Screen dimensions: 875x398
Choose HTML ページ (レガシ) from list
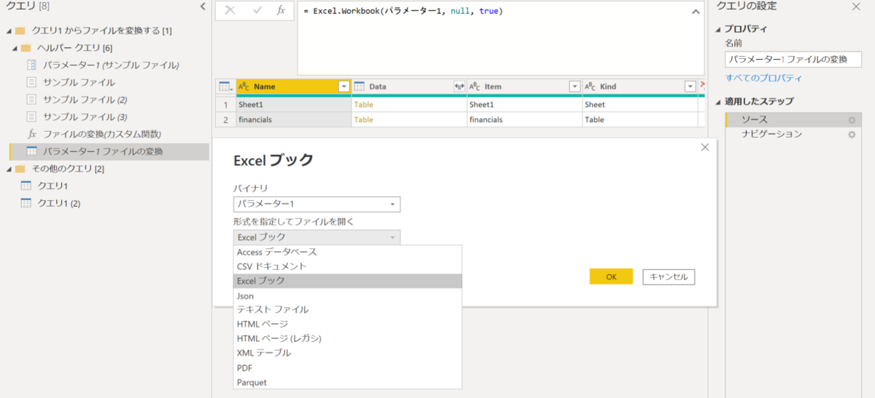[x=348, y=338]
